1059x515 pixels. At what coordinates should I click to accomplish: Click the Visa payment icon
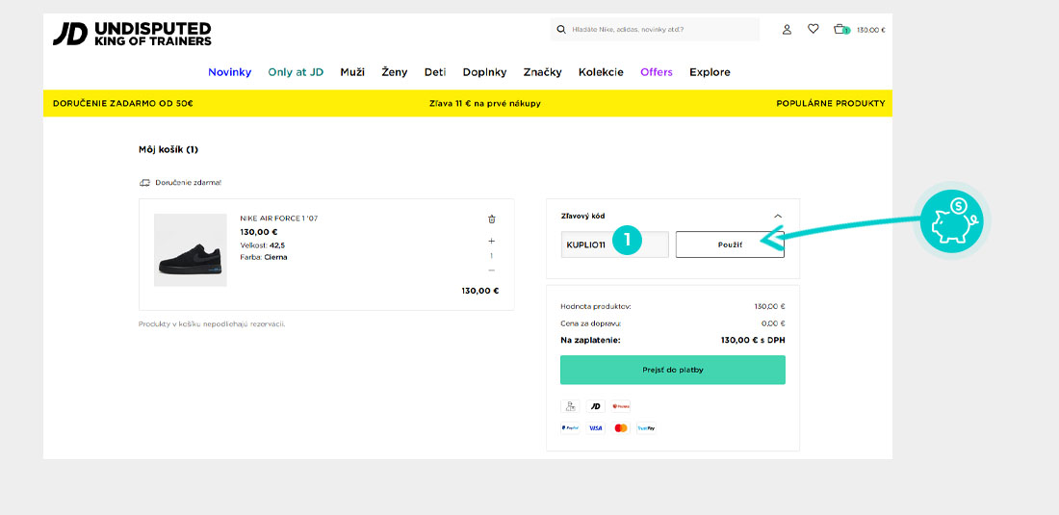(595, 428)
